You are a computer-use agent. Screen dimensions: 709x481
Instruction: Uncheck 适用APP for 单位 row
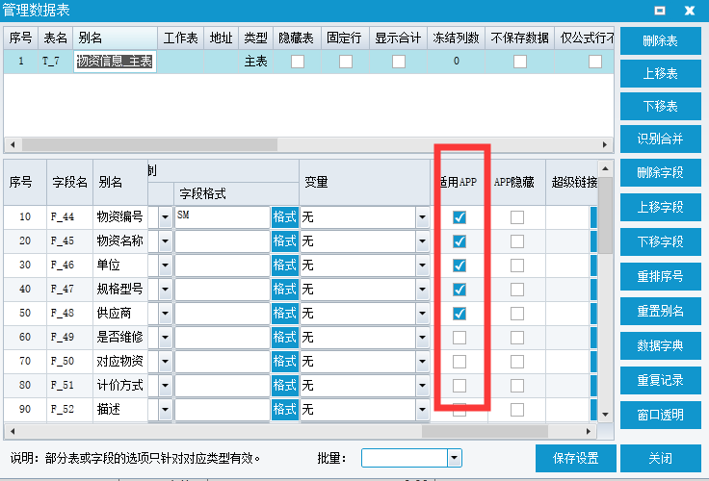(460, 266)
